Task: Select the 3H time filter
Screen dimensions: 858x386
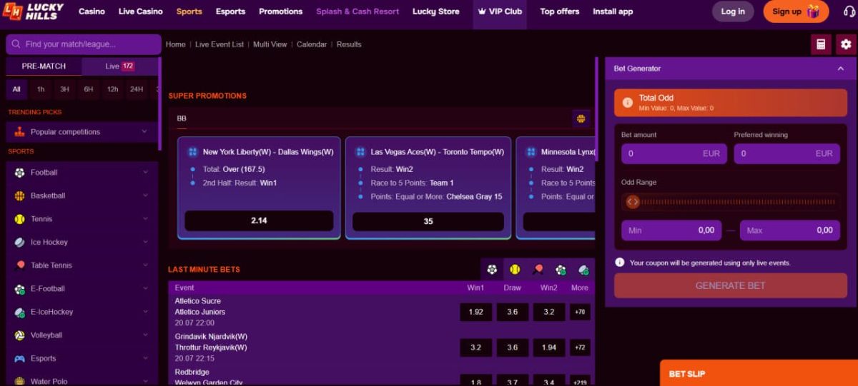Action: (64, 89)
